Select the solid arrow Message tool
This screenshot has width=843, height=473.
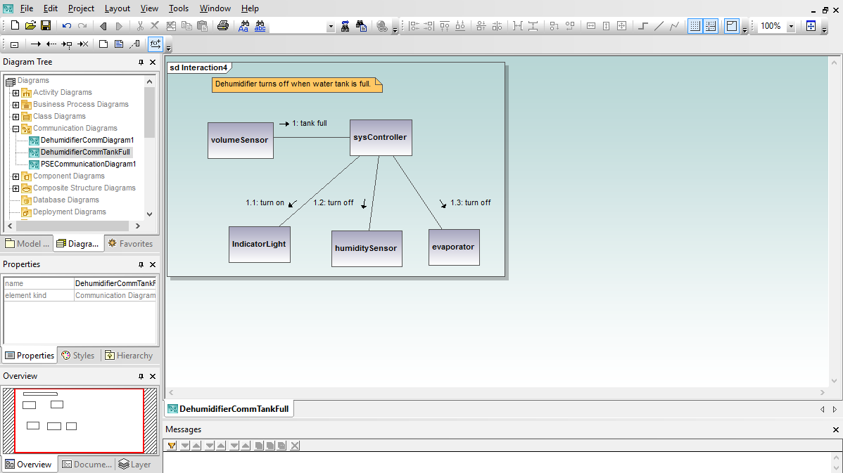coord(35,44)
